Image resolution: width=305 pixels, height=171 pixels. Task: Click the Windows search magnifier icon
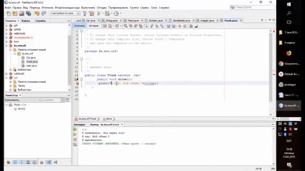(289, 13)
